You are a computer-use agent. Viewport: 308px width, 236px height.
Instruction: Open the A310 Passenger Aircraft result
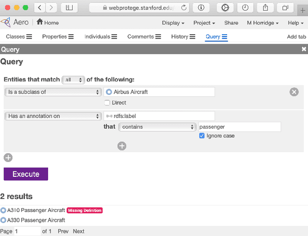36,210
